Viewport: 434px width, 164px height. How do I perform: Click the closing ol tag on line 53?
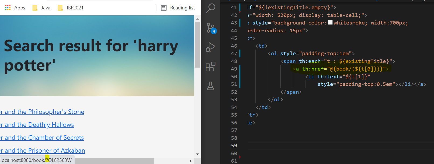[x=275, y=100]
